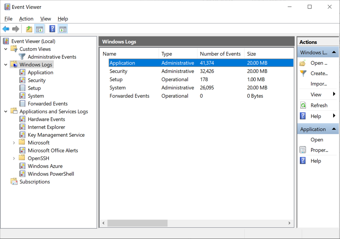Collapse the Custom Views tree branch
The width and height of the screenshot is (340, 239).
pos(5,49)
